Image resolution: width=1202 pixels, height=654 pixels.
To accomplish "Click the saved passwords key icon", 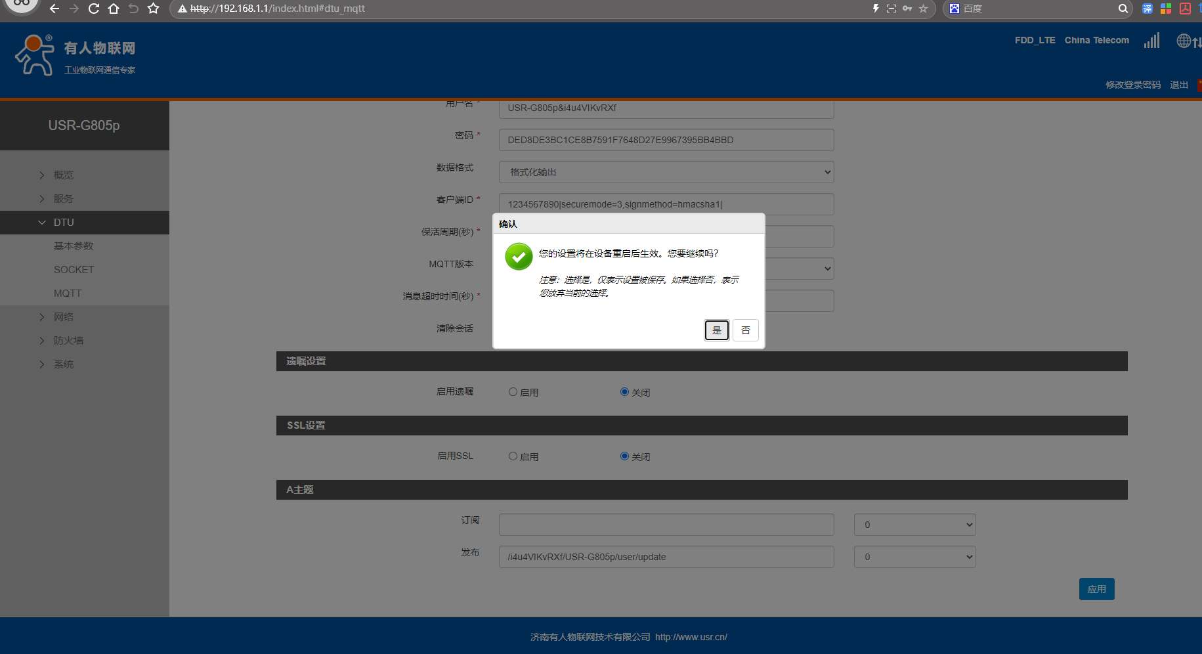I will coord(907,9).
